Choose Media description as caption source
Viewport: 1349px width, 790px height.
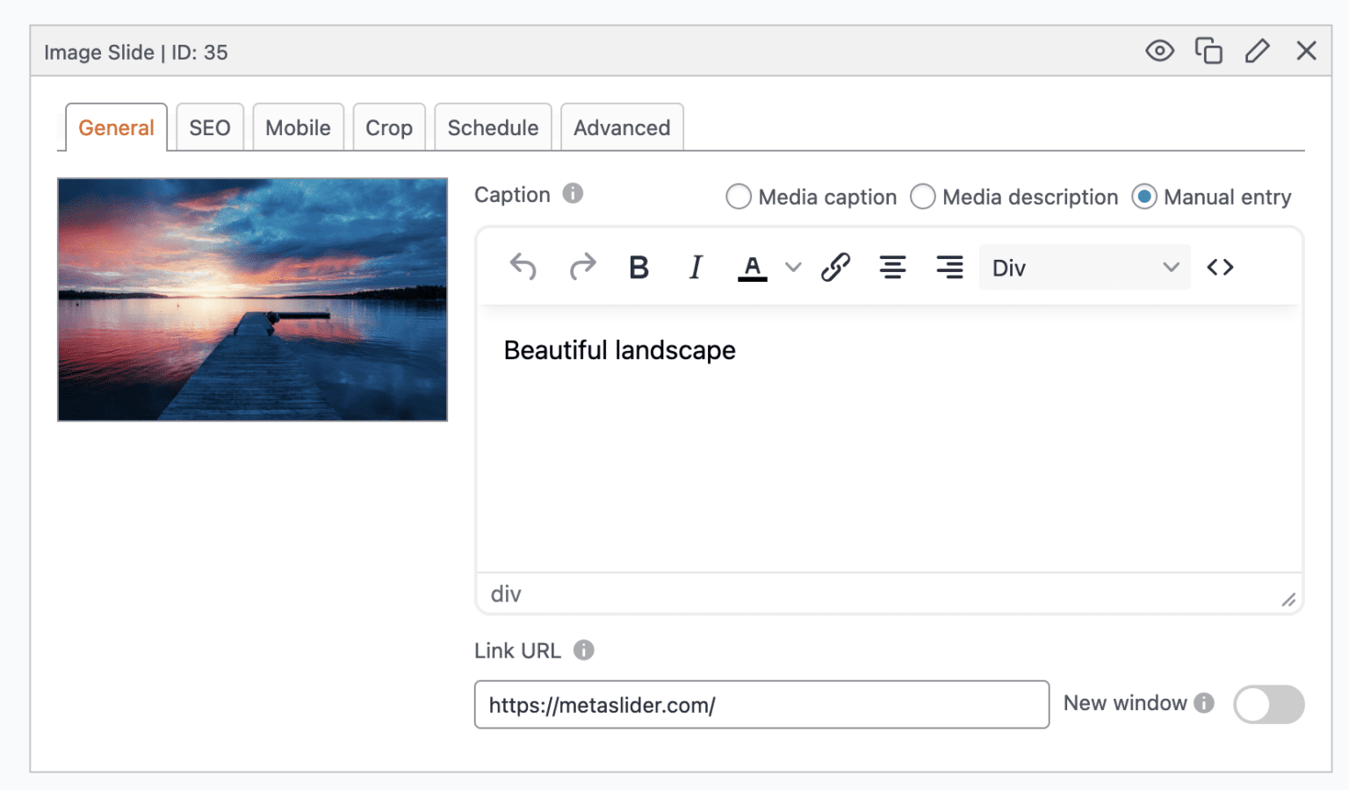click(923, 197)
